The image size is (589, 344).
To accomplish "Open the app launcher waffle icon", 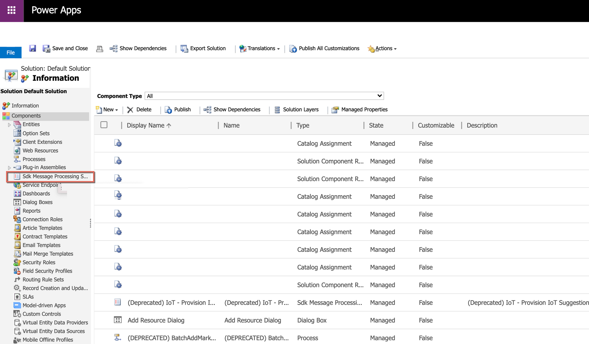I will (x=12, y=10).
